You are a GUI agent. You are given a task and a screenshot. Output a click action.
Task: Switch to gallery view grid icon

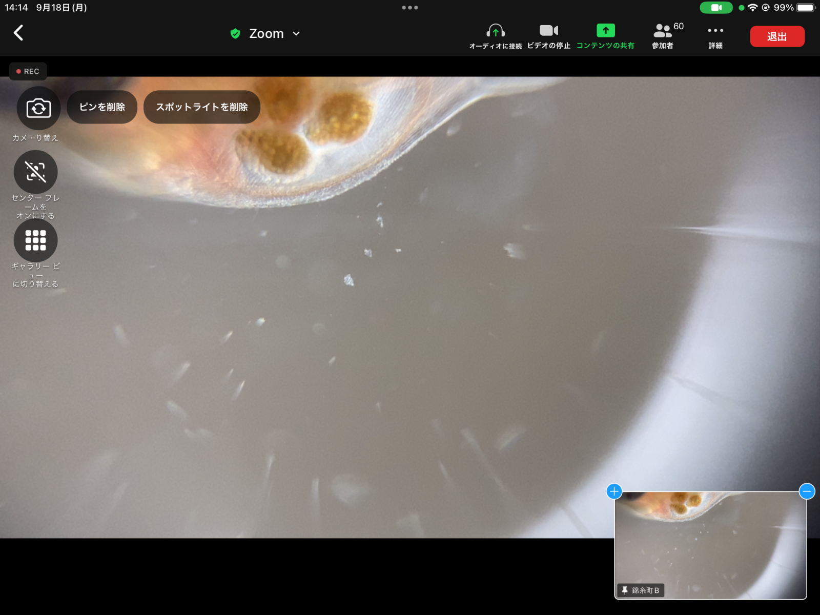[35, 240]
